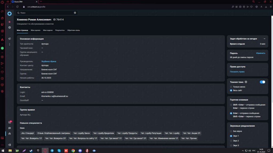This screenshot has height=153, width=273.
Task: Switch to Обратная связь tab
Action: click(74, 30)
